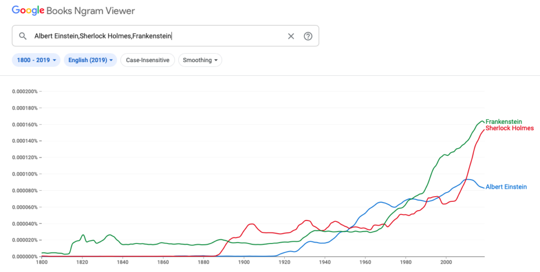Clear the search query with X
Screen dimensions: 540x272
291,36
